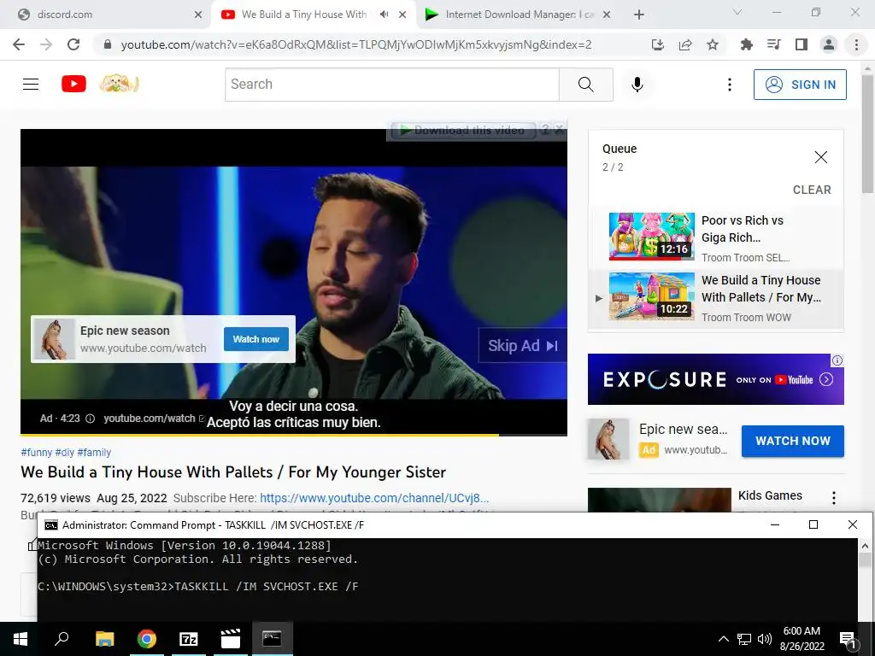
Task: Bookmark this tab with the star
Action: pos(713,44)
